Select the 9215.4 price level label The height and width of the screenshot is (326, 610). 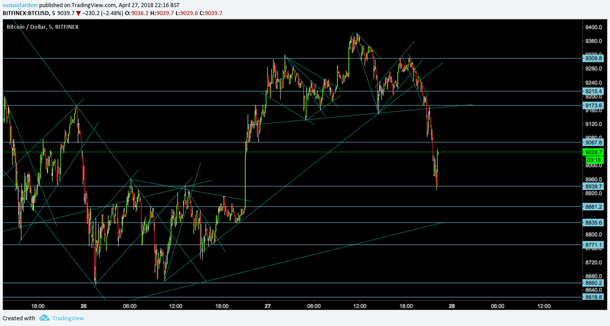point(593,91)
